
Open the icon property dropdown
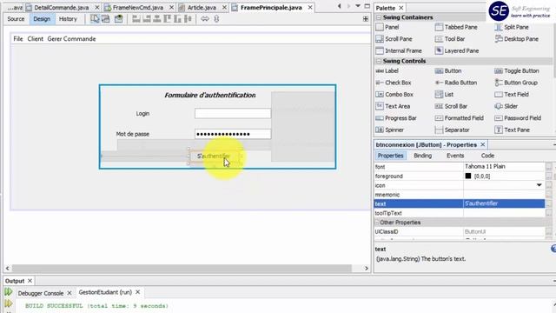coord(539,185)
